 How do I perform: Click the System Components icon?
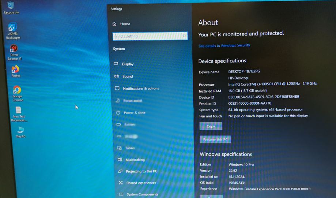pos(121,194)
